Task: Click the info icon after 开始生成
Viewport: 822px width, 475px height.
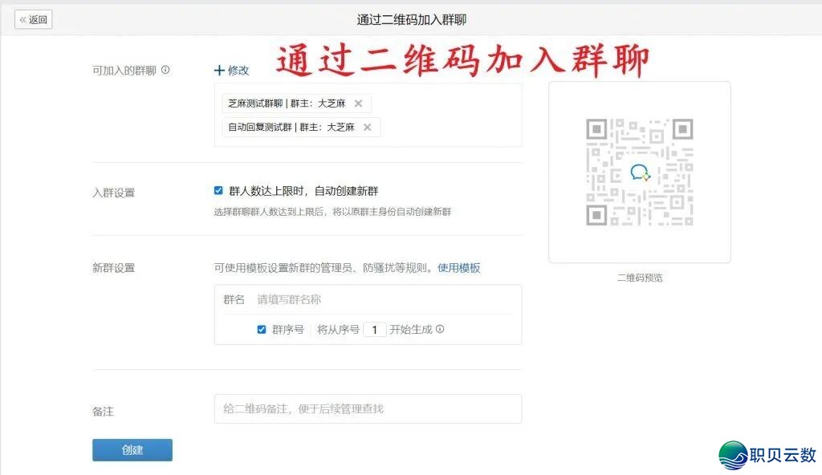Action: pyautogui.click(x=440, y=329)
